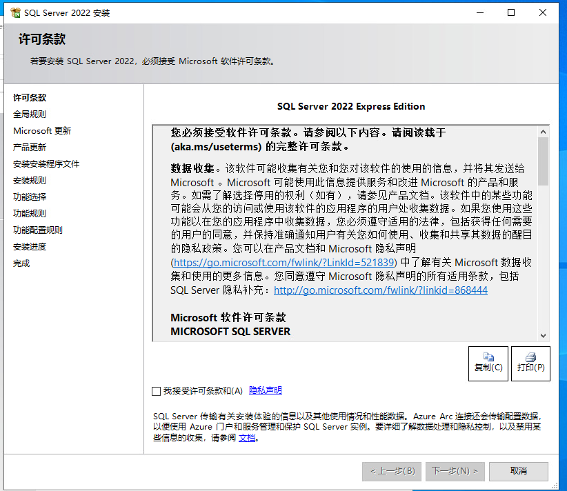Select 功能选择 step in the sidebar

tap(30, 197)
